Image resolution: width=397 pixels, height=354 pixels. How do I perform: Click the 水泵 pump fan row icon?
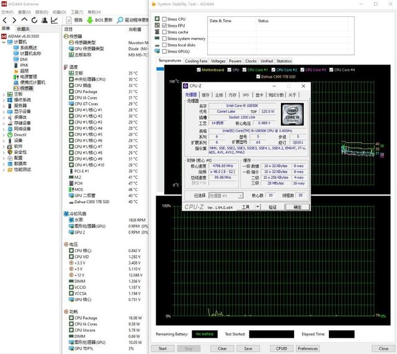coord(71,220)
